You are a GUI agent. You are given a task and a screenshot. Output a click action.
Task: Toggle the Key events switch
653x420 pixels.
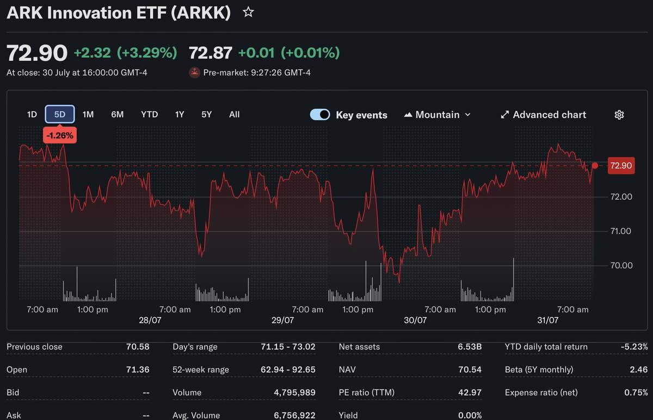click(320, 115)
